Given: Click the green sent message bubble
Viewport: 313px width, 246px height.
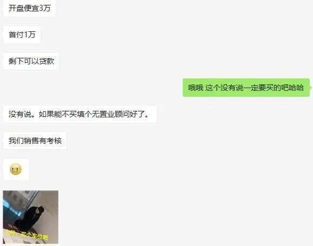Looking at the screenshot, I should tap(246, 88).
